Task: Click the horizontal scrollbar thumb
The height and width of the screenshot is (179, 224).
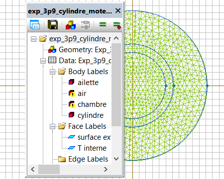Action: click(x=49, y=170)
